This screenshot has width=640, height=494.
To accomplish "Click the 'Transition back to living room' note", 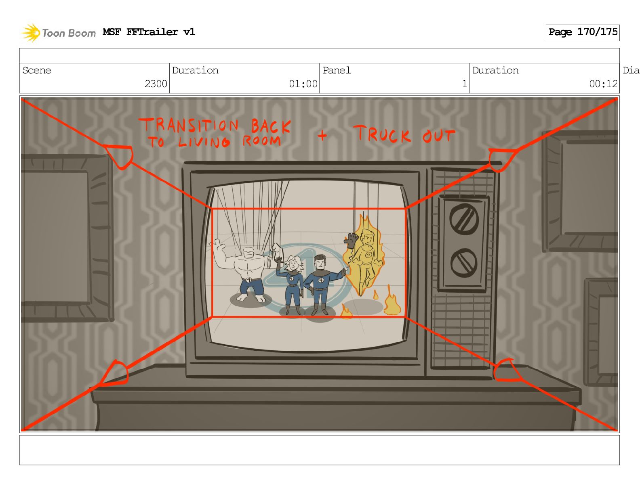I will pos(215,132).
